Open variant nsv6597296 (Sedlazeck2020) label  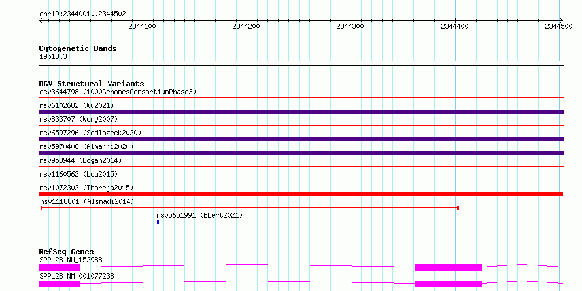90,133
